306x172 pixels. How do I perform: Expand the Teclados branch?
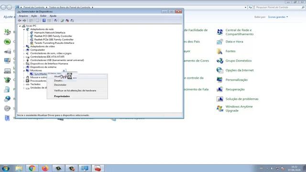(x=24, y=84)
